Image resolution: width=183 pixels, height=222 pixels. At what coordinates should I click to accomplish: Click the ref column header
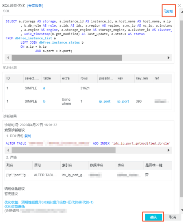coord(162,78)
